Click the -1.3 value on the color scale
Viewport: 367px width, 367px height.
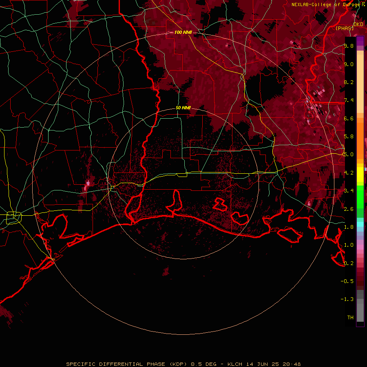point(347,299)
